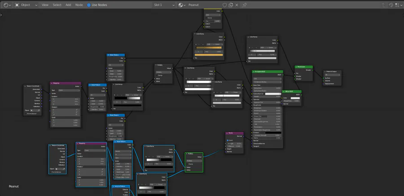
Task: Click the orange color swatch in top ColorRamp
Action: pos(209,55)
